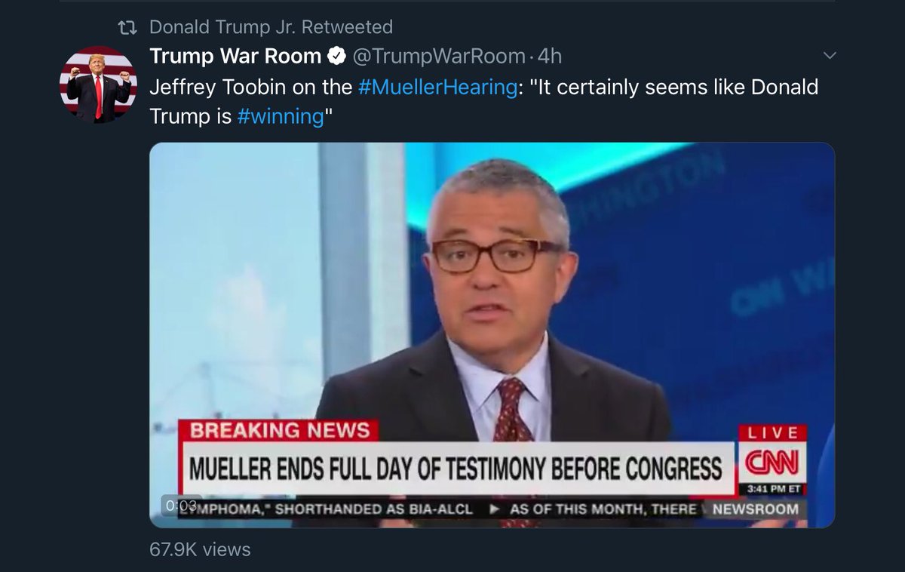Click the tweet text about Jeffrey Toobin
Viewport: 905px width, 572px height.
483,102
